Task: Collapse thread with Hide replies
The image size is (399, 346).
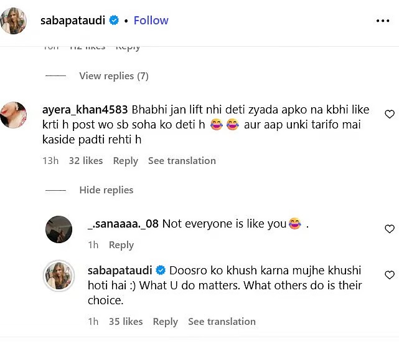Action: coord(106,190)
